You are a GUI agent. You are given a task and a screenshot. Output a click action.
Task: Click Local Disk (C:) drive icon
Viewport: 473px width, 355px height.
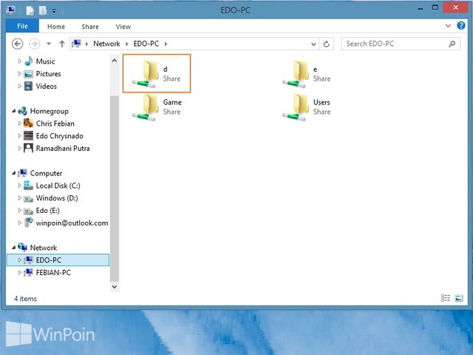(28, 186)
